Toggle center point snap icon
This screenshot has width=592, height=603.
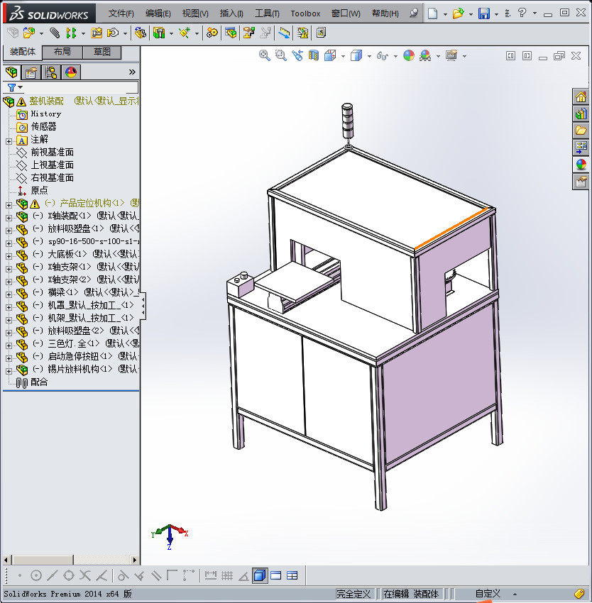pyautogui.click(x=35, y=576)
